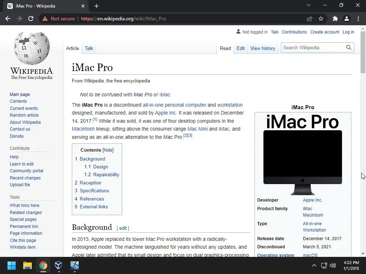
Task: Open the Apple Inc. link in infobox
Action: (312, 200)
